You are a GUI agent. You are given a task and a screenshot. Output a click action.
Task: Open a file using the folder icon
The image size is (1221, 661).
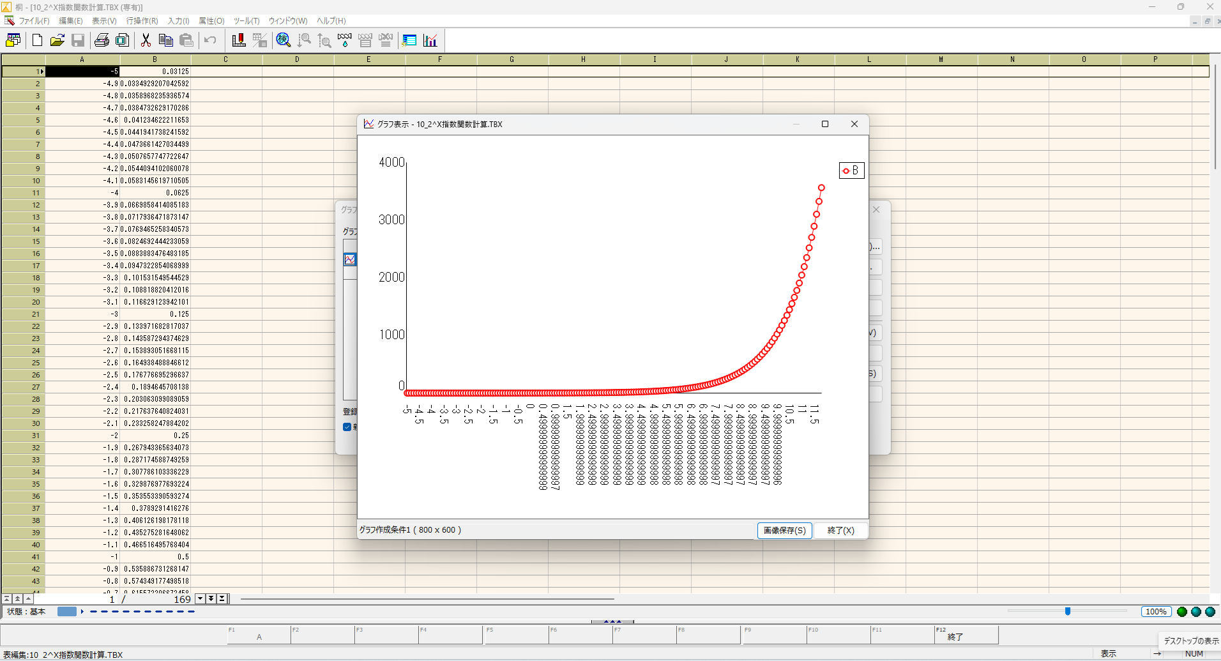[57, 40]
